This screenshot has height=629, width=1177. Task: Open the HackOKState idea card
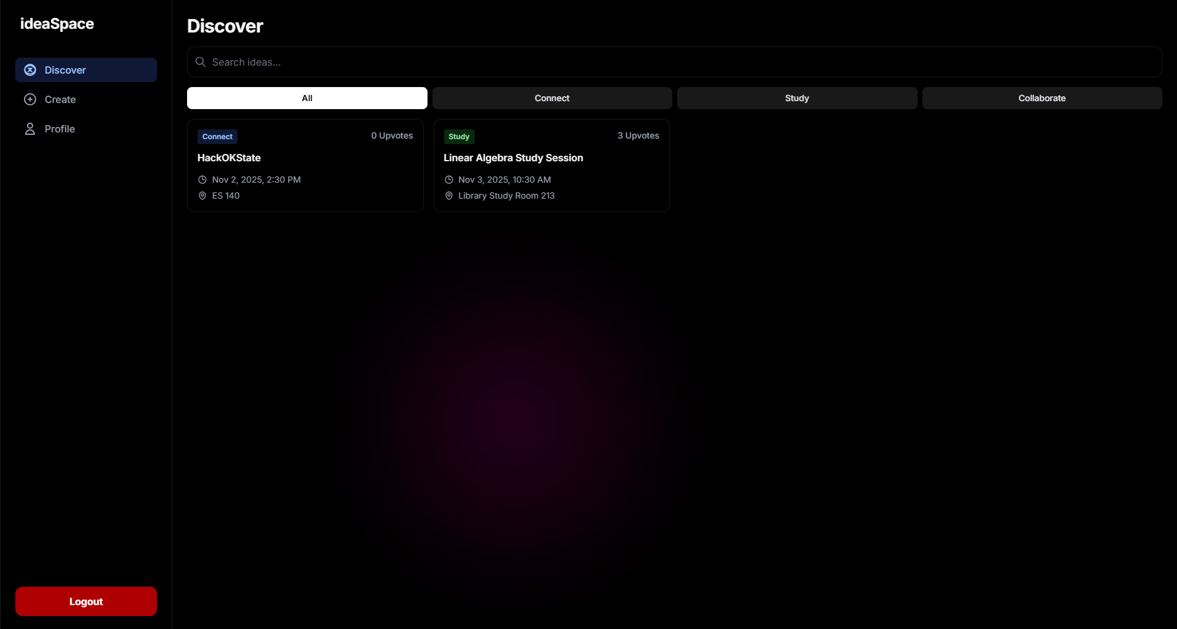coord(305,166)
